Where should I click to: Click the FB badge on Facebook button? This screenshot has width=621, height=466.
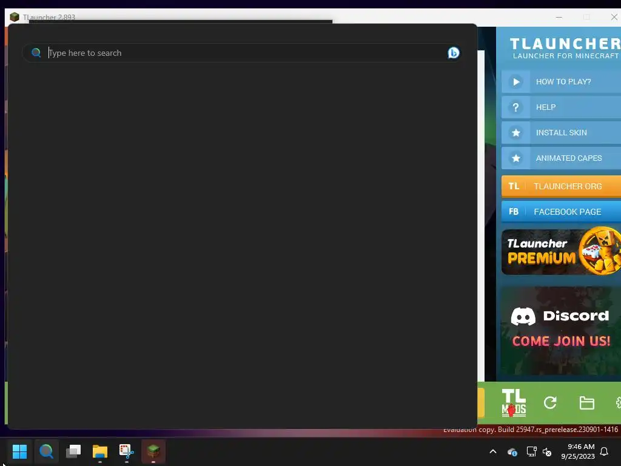pos(514,212)
